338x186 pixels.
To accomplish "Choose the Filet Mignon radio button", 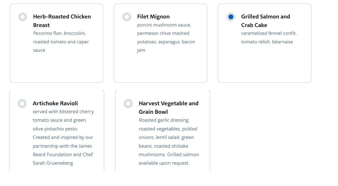I will [x=127, y=17].
